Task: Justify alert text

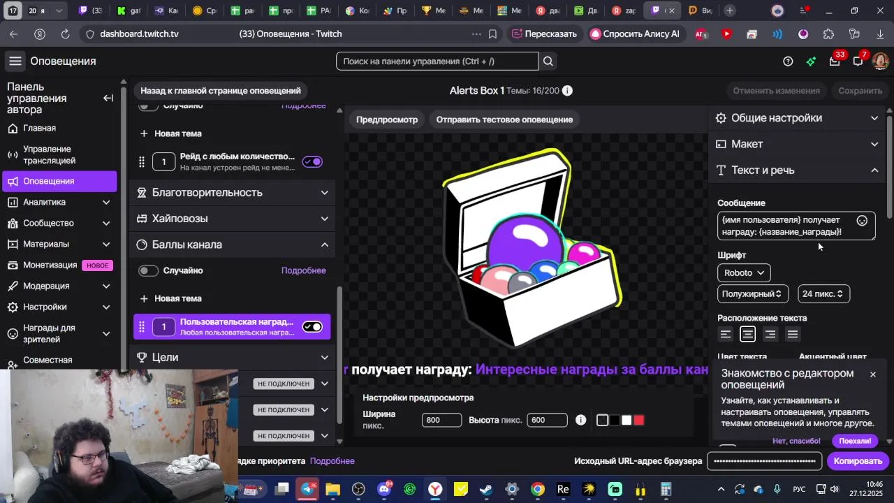Action: pyautogui.click(x=793, y=335)
